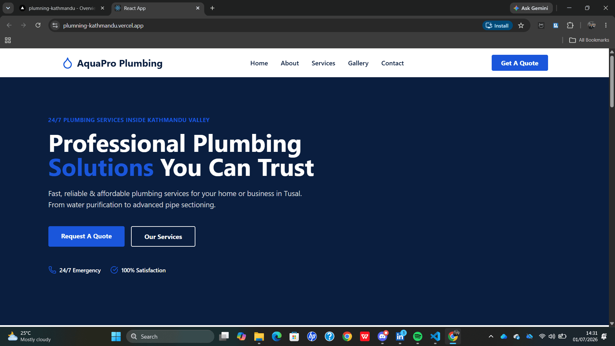Open Task View from the taskbar
The height and width of the screenshot is (346, 615).
pyautogui.click(x=224, y=336)
